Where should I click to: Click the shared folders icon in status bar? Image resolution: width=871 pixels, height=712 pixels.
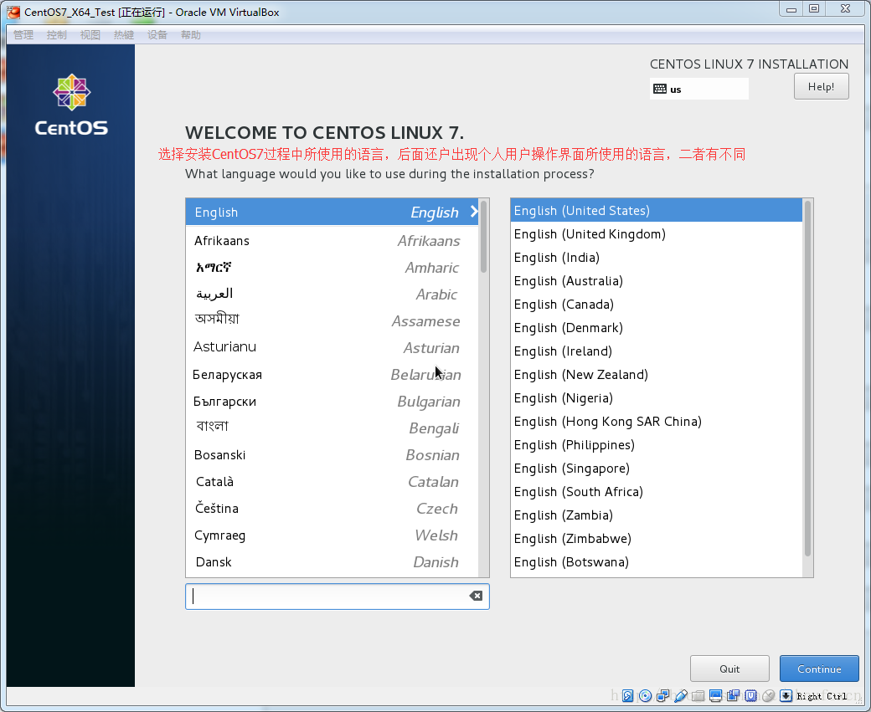tap(698, 696)
